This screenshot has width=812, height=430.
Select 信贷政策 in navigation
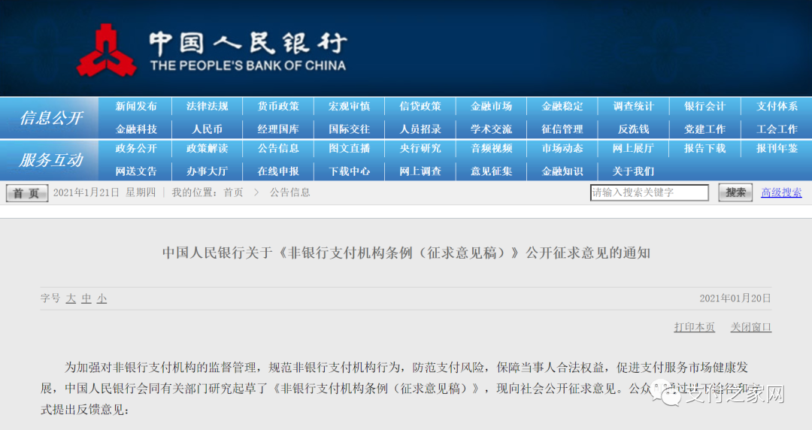click(420, 106)
